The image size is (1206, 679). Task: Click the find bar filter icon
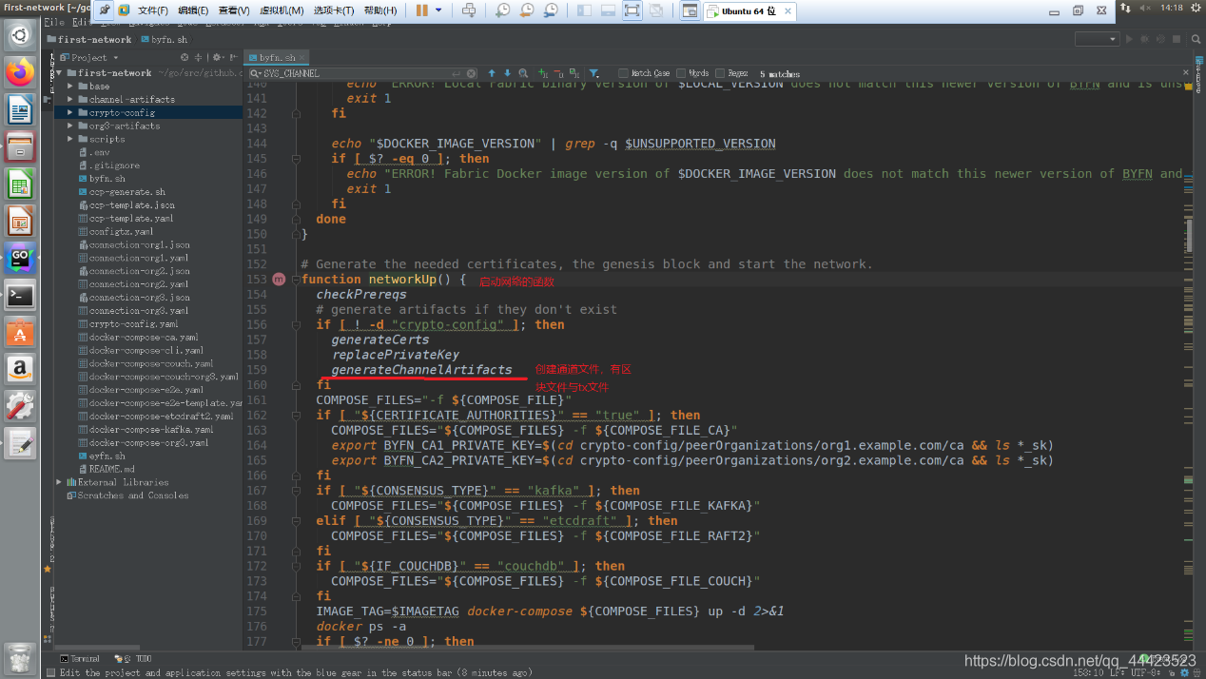[593, 73]
